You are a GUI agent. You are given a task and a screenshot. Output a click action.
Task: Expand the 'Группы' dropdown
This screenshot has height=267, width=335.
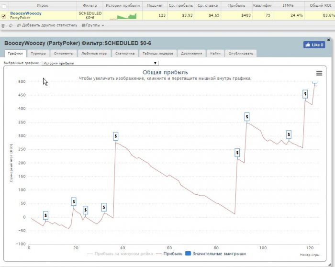[93, 25]
